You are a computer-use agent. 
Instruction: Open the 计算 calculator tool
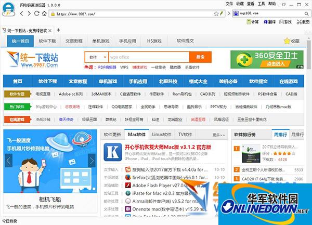253,22
